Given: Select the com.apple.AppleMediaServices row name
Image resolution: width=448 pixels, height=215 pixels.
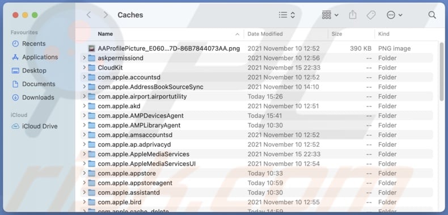Looking at the screenshot, I should [x=143, y=154].
